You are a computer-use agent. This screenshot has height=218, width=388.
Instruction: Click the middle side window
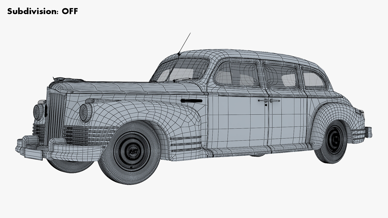281,75
